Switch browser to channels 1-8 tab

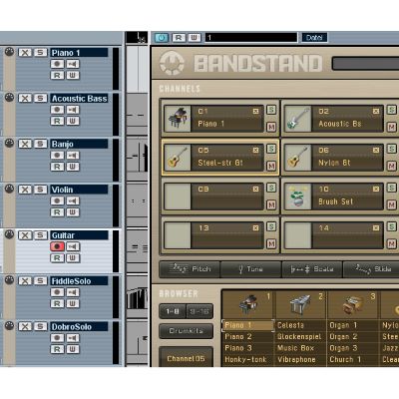point(173,311)
